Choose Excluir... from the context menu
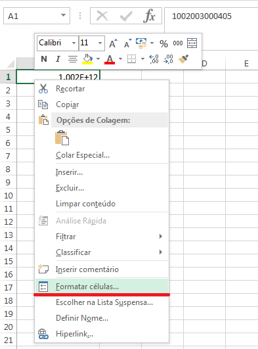The image size is (258, 349). coord(102,188)
